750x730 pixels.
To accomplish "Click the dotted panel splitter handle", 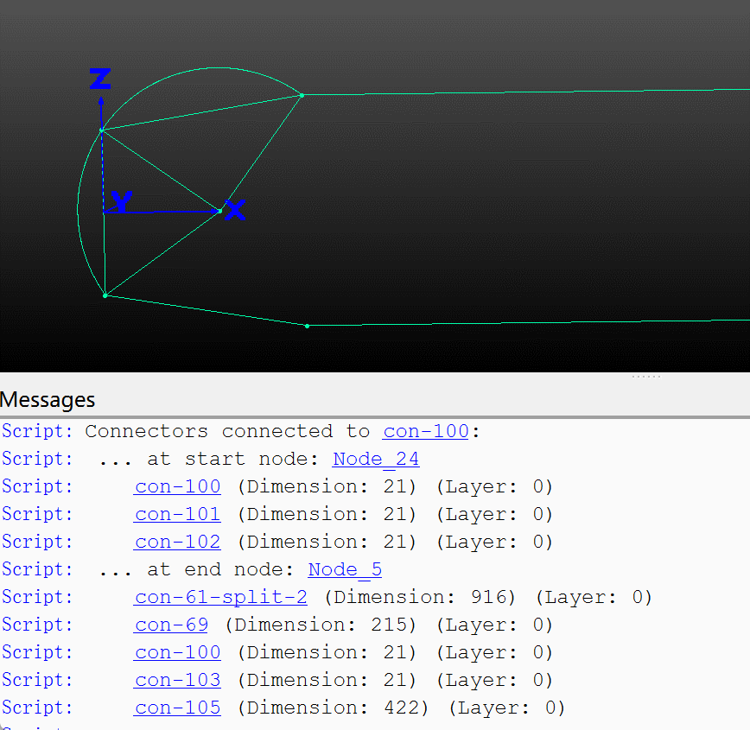I will click(x=645, y=375).
